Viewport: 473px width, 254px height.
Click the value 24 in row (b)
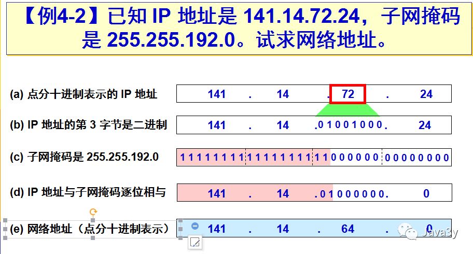[x=425, y=125]
